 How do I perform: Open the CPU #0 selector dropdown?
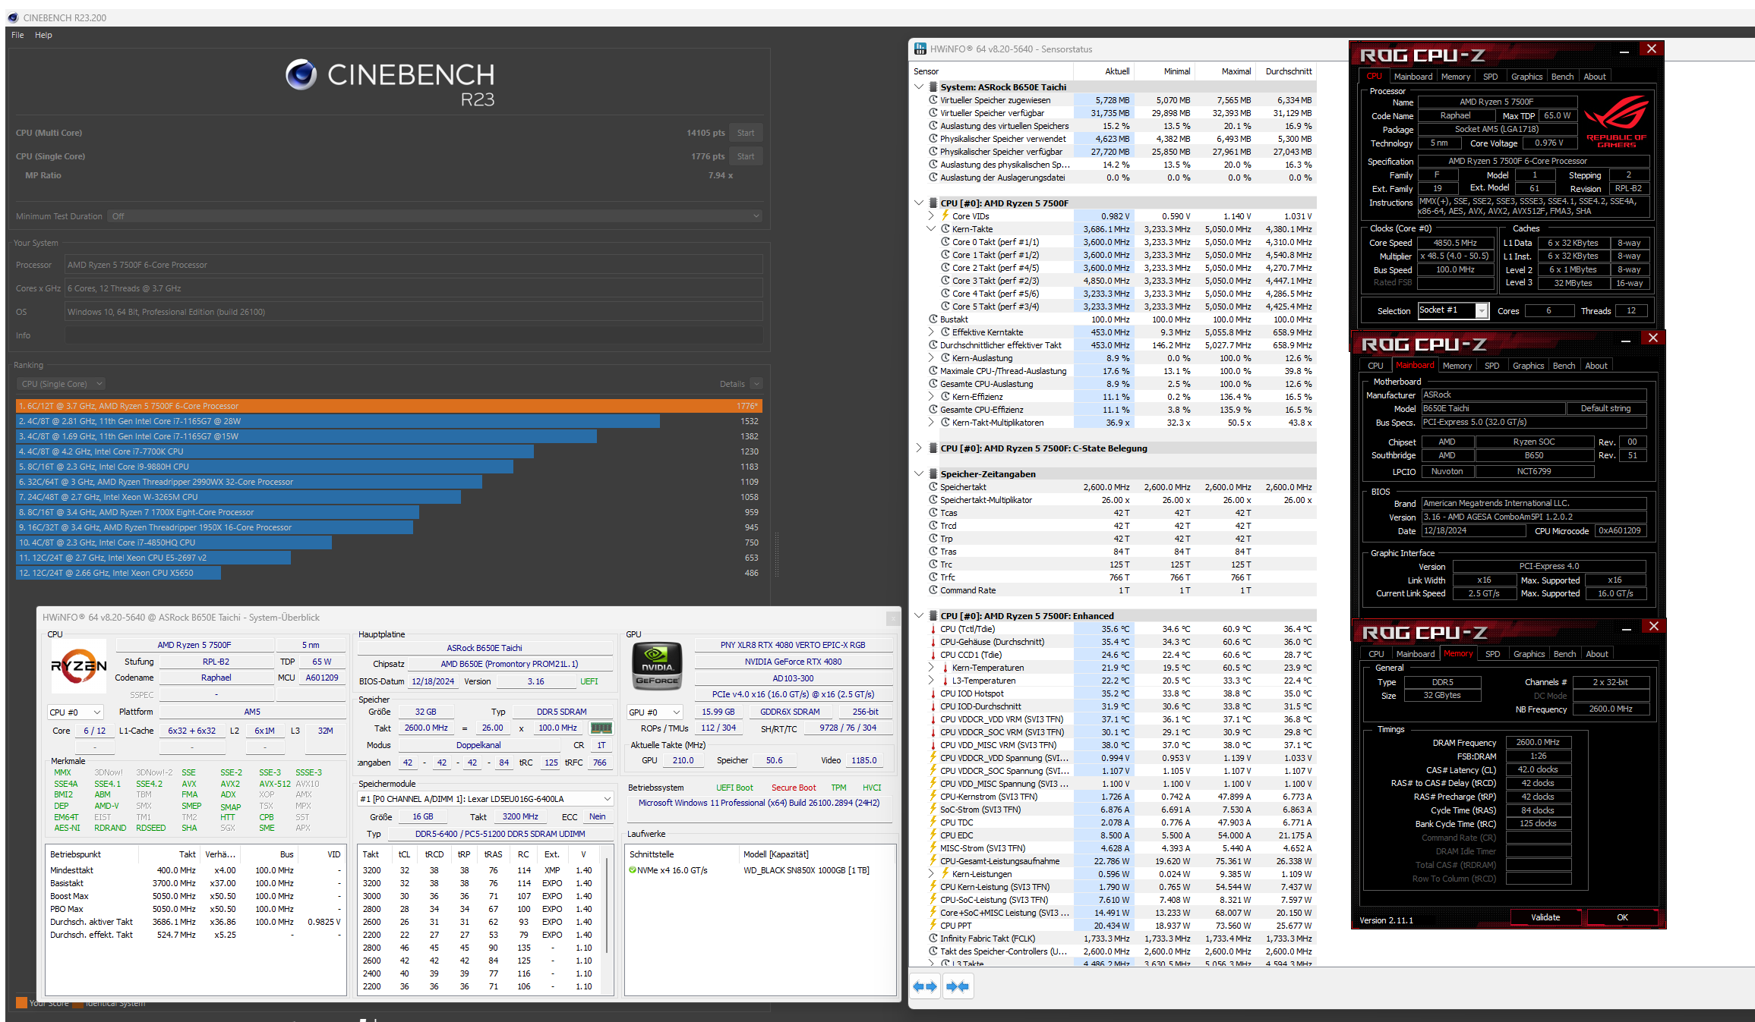click(75, 712)
